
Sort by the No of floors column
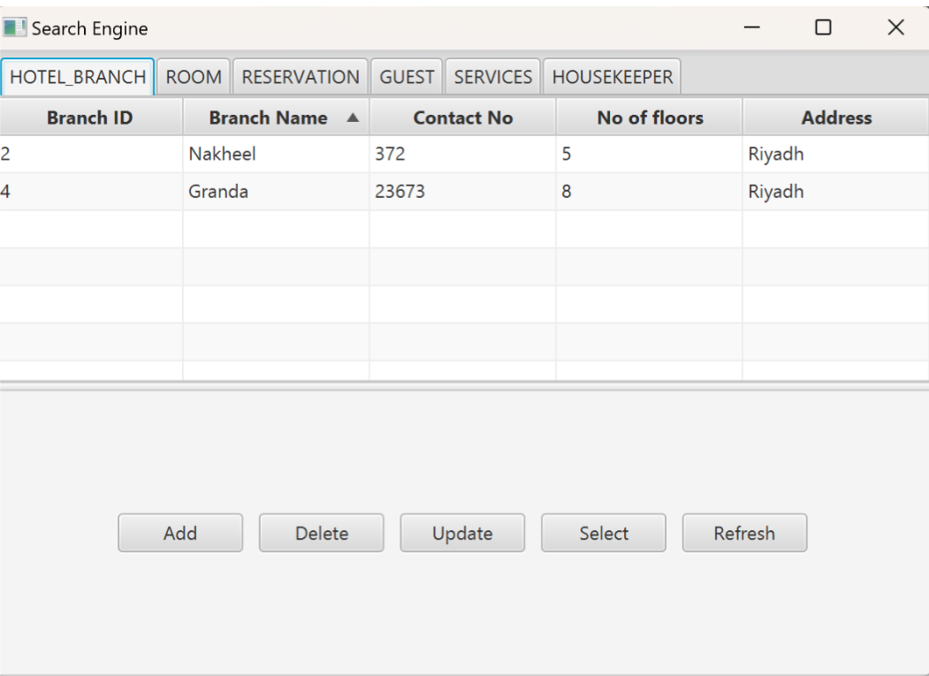(x=648, y=117)
